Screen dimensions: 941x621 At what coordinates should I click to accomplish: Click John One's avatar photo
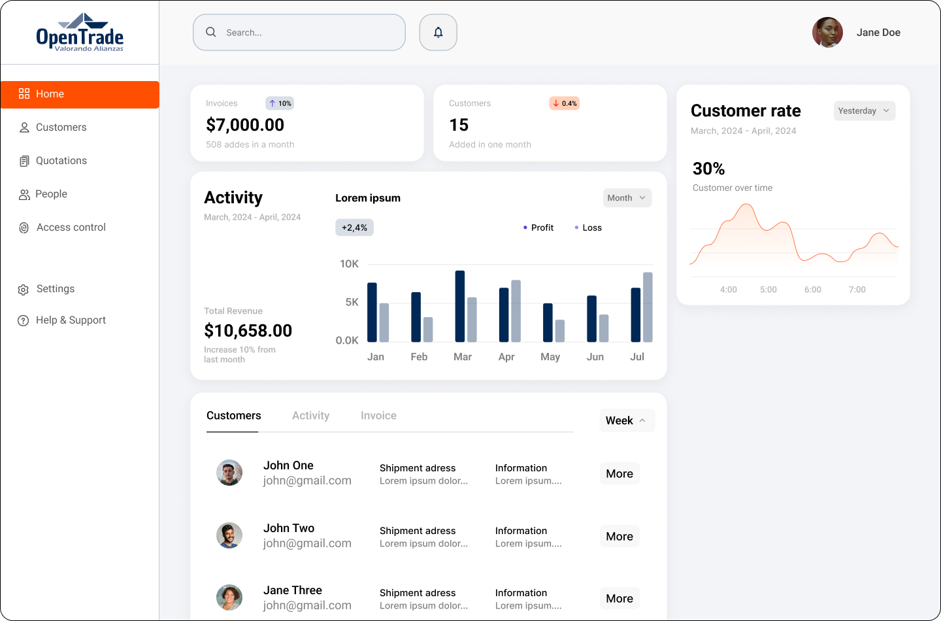click(x=229, y=473)
